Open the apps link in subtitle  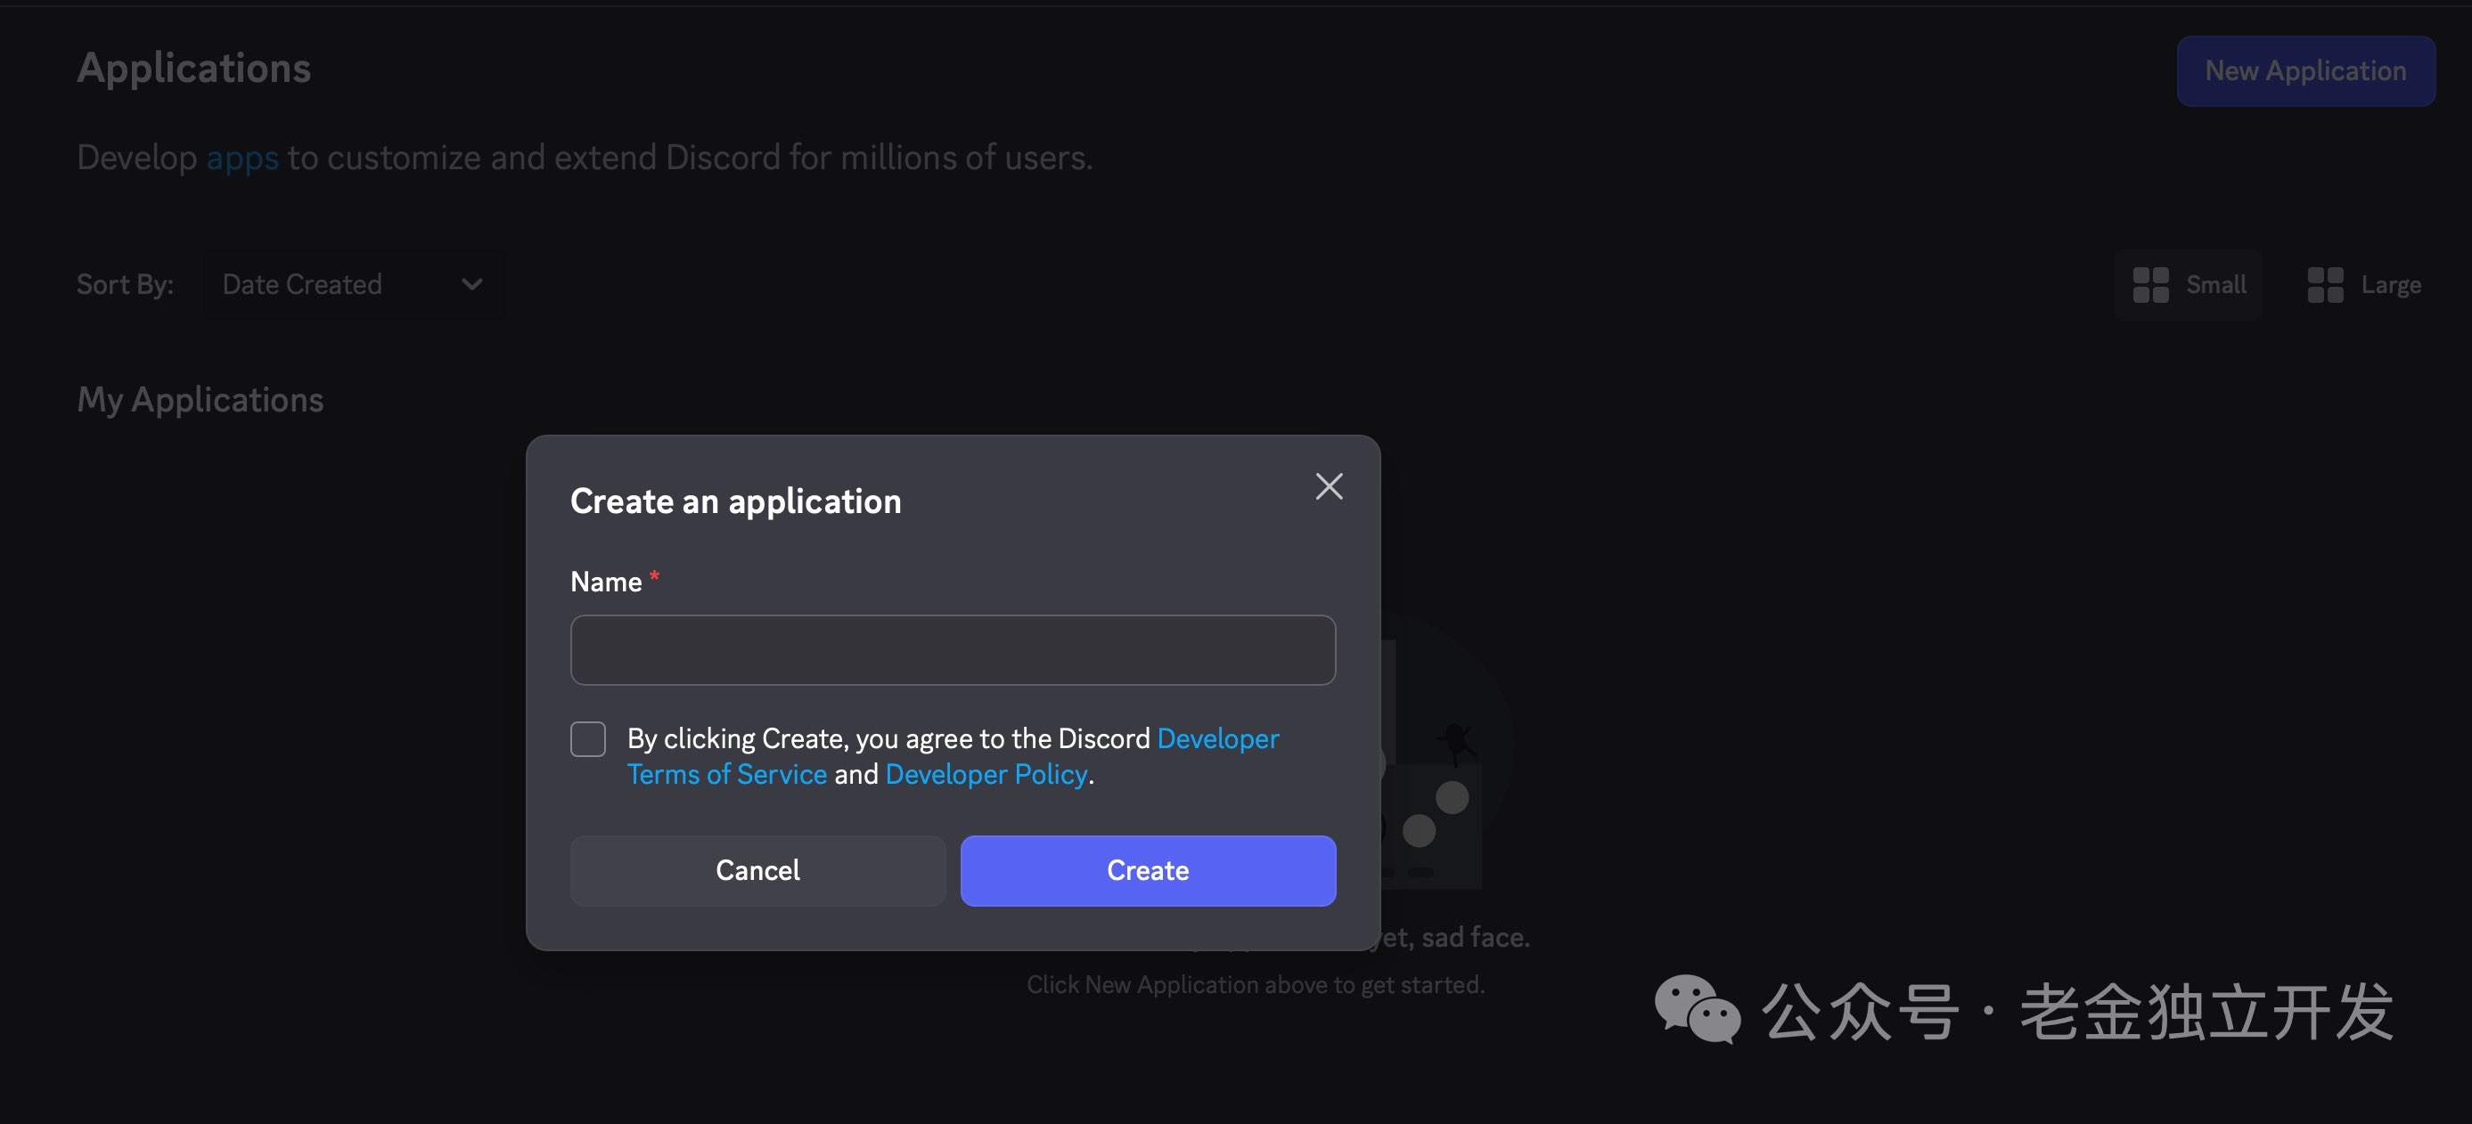click(x=241, y=158)
